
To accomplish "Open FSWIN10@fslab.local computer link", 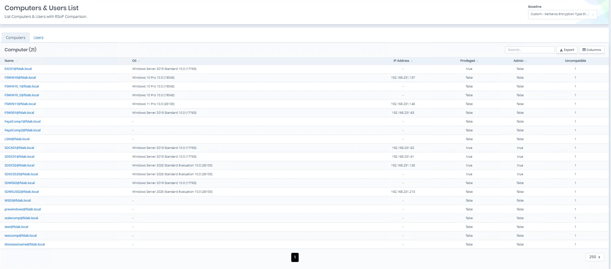I will point(20,78).
